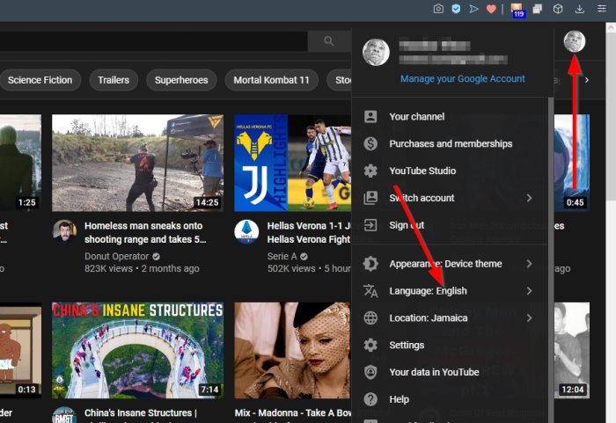This screenshot has height=423, width=616.
Task: Select the Science Fiction filter chip
Action: (40, 80)
